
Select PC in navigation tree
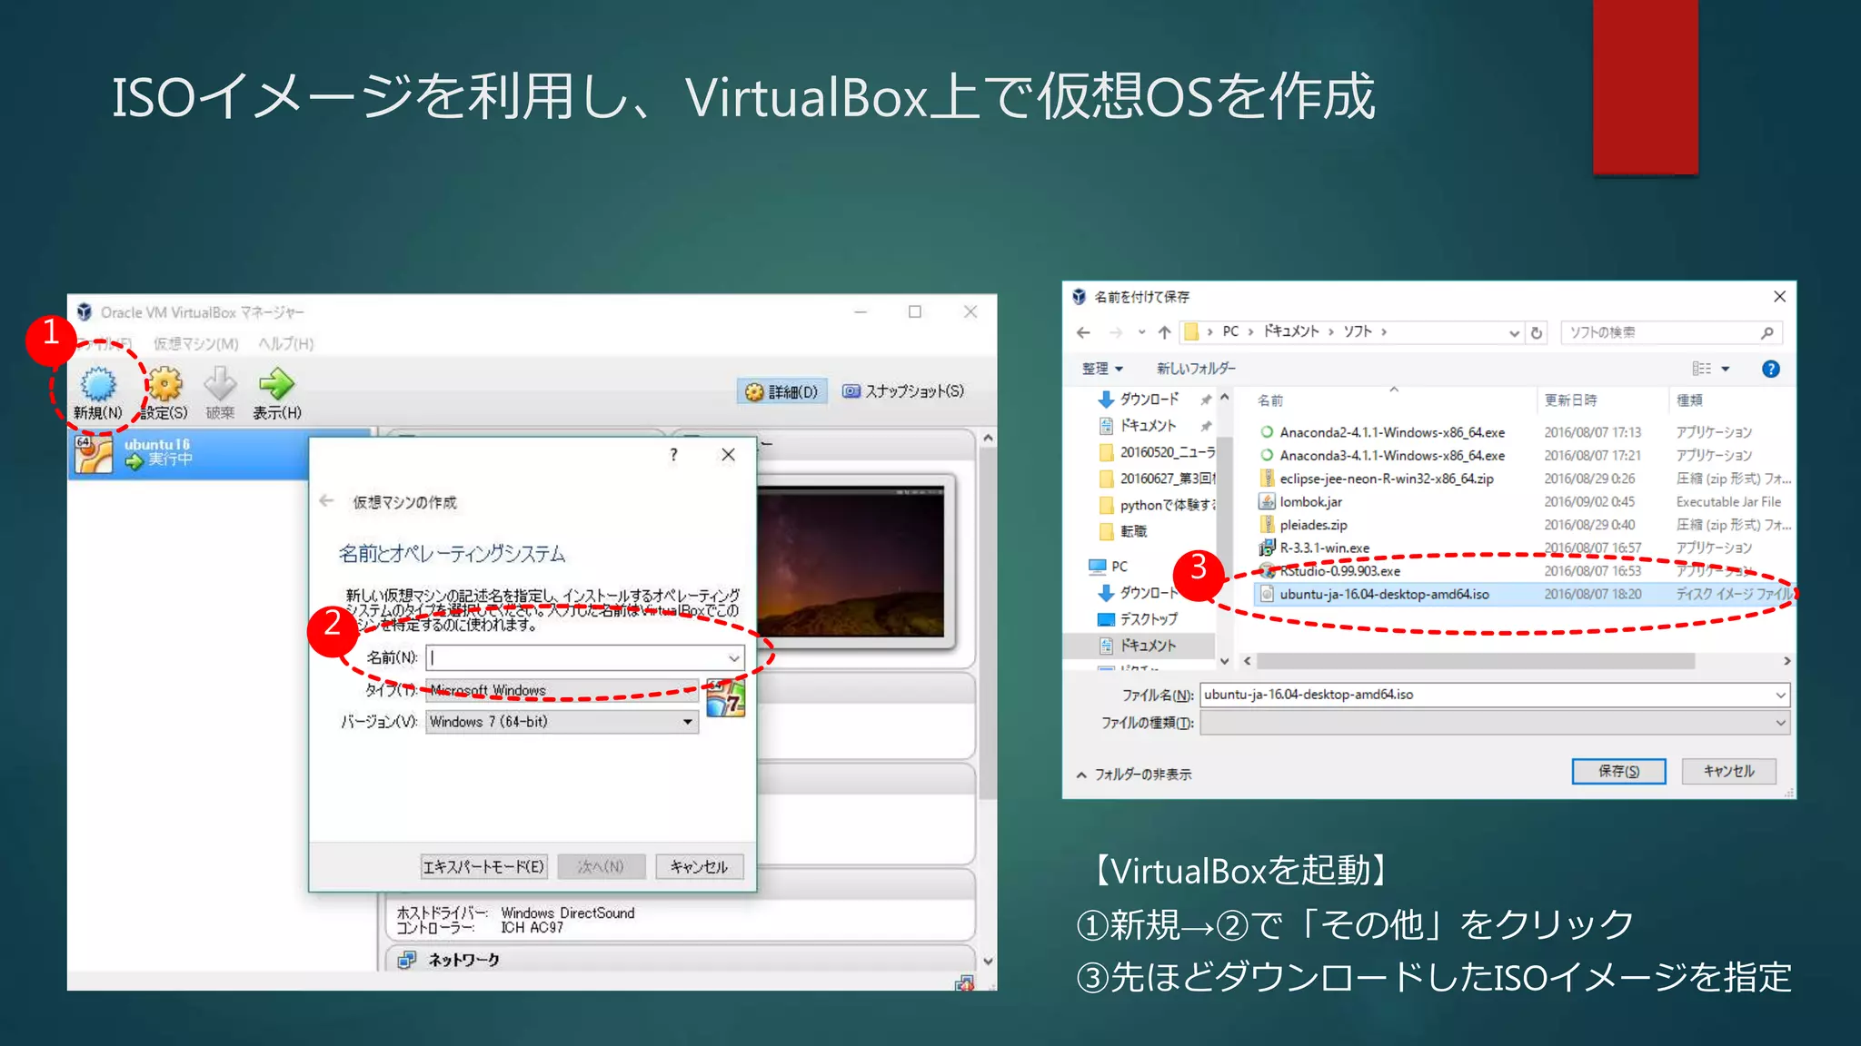pyautogui.click(x=1108, y=566)
